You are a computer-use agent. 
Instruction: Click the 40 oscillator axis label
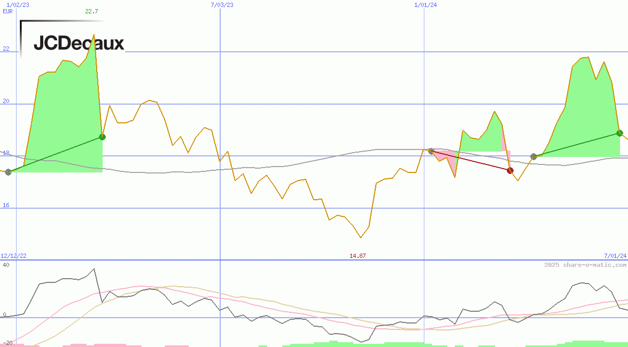6,265
